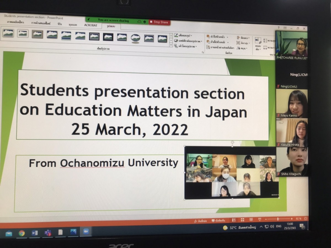This screenshot has height=248, width=331.
Task: Switch to the ACROBAT ribbon tab
Action: (91, 25)
